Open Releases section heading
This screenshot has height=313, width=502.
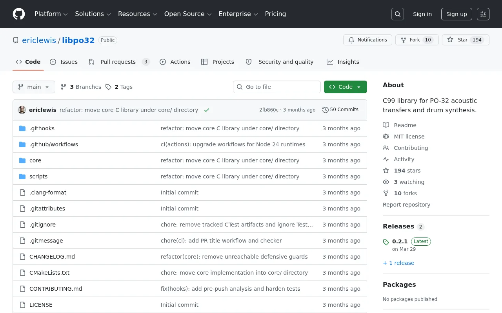point(398,227)
